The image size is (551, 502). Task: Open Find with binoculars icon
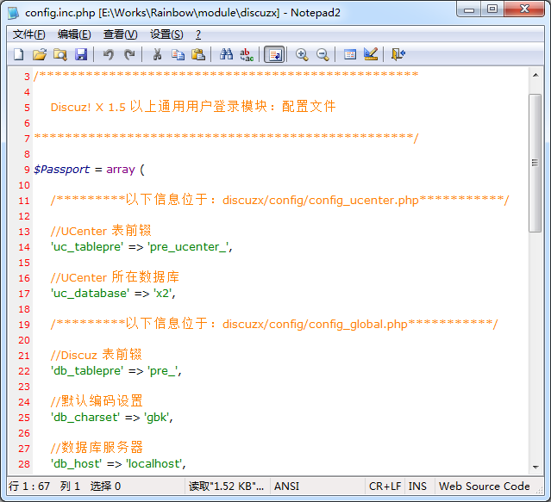[x=226, y=54]
